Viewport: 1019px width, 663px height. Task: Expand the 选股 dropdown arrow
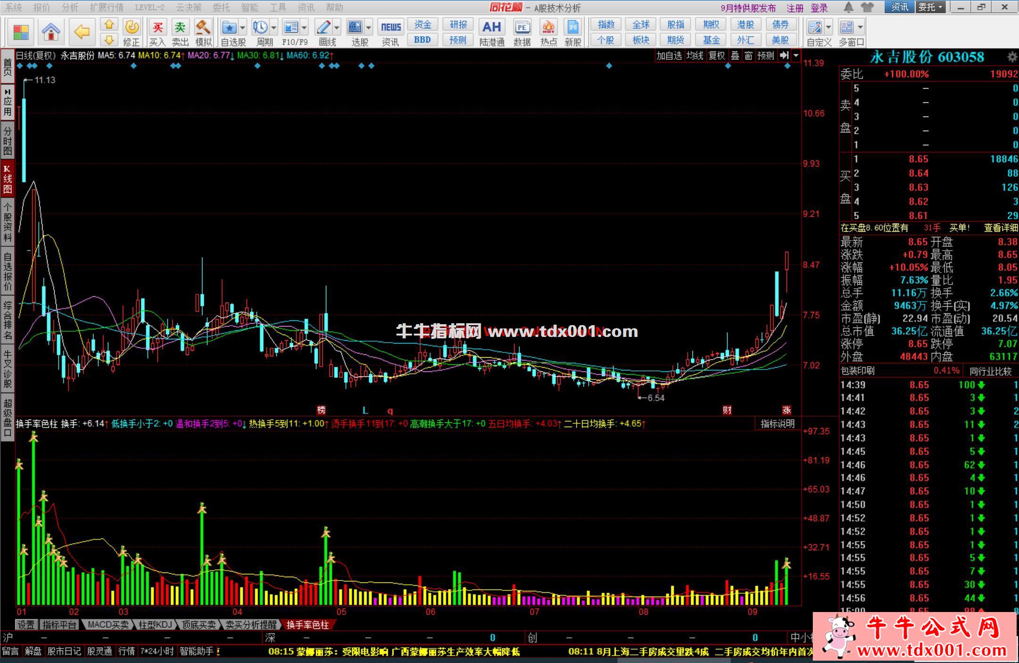pyautogui.click(x=368, y=27)
